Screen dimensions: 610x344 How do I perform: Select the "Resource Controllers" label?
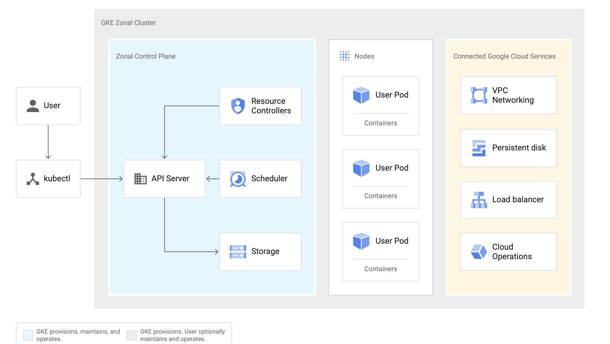[x=271, y=106]
